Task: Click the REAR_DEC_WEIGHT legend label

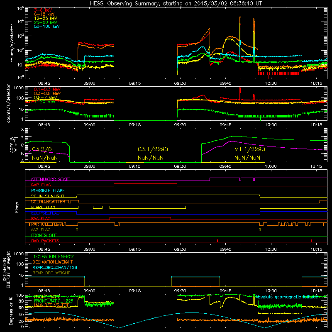Action: click(51, 273)
